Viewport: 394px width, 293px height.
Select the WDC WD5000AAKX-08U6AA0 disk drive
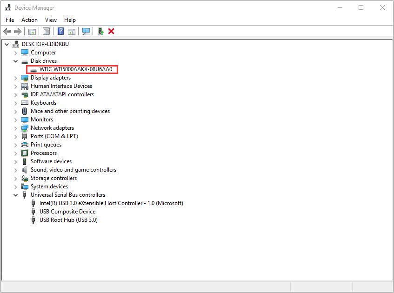coord(76,69)
